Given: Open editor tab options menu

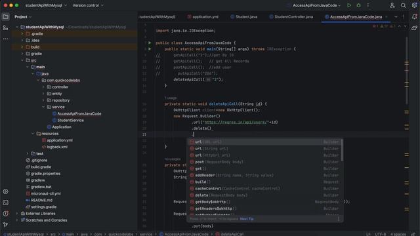Looking at the screenshot, I should pyautogui.click(x=404, y=17).
